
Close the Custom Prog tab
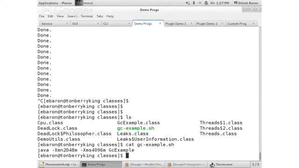tap(253, 23)
